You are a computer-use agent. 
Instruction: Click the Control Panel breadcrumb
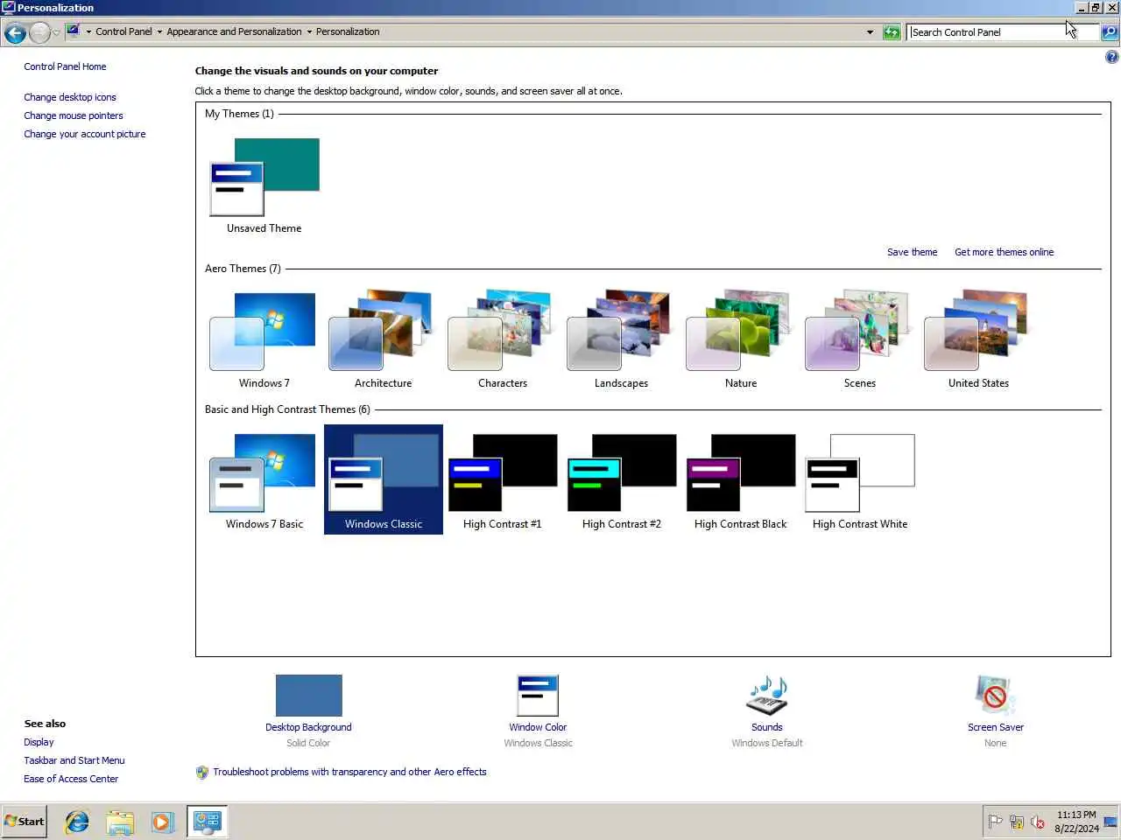click(x=123, y=31)
